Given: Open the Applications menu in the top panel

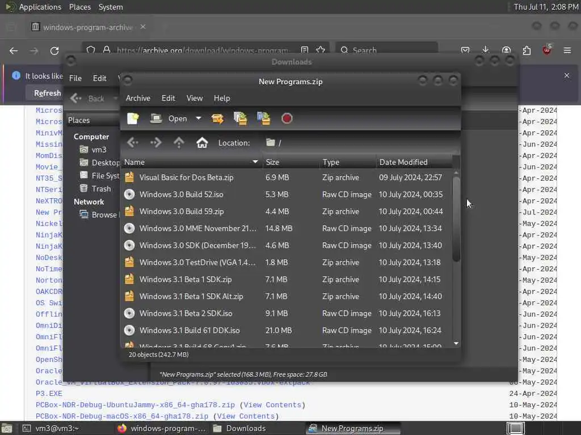Looking at the screenshot, I should click(x=40, y=7).
